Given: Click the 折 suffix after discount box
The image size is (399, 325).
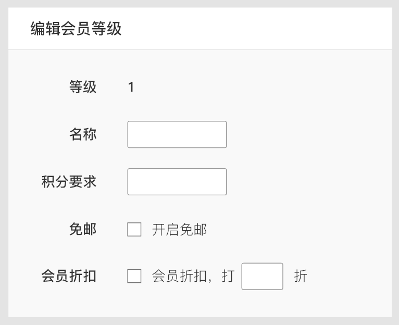Looking at the screenshot, I should pos(301,276).
